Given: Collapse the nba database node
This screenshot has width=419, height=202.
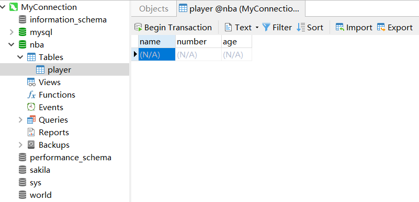Looking at the screenshot, I should tap(11, 45).
